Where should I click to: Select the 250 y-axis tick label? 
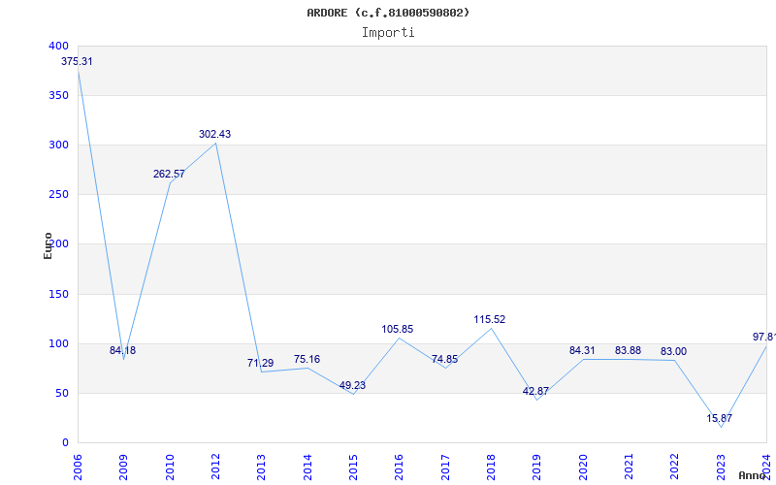[58, 195]
